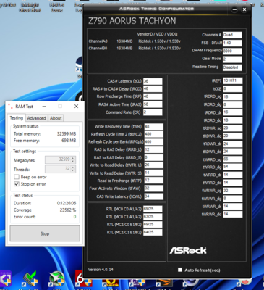
Task: Click the Realtime Timing Disabled field
Action: coord(232,67)
